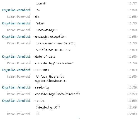This screenshot has width=139, height=119.
Task: Click the 11:57 timestamp at the top
Action: [132, 3]
